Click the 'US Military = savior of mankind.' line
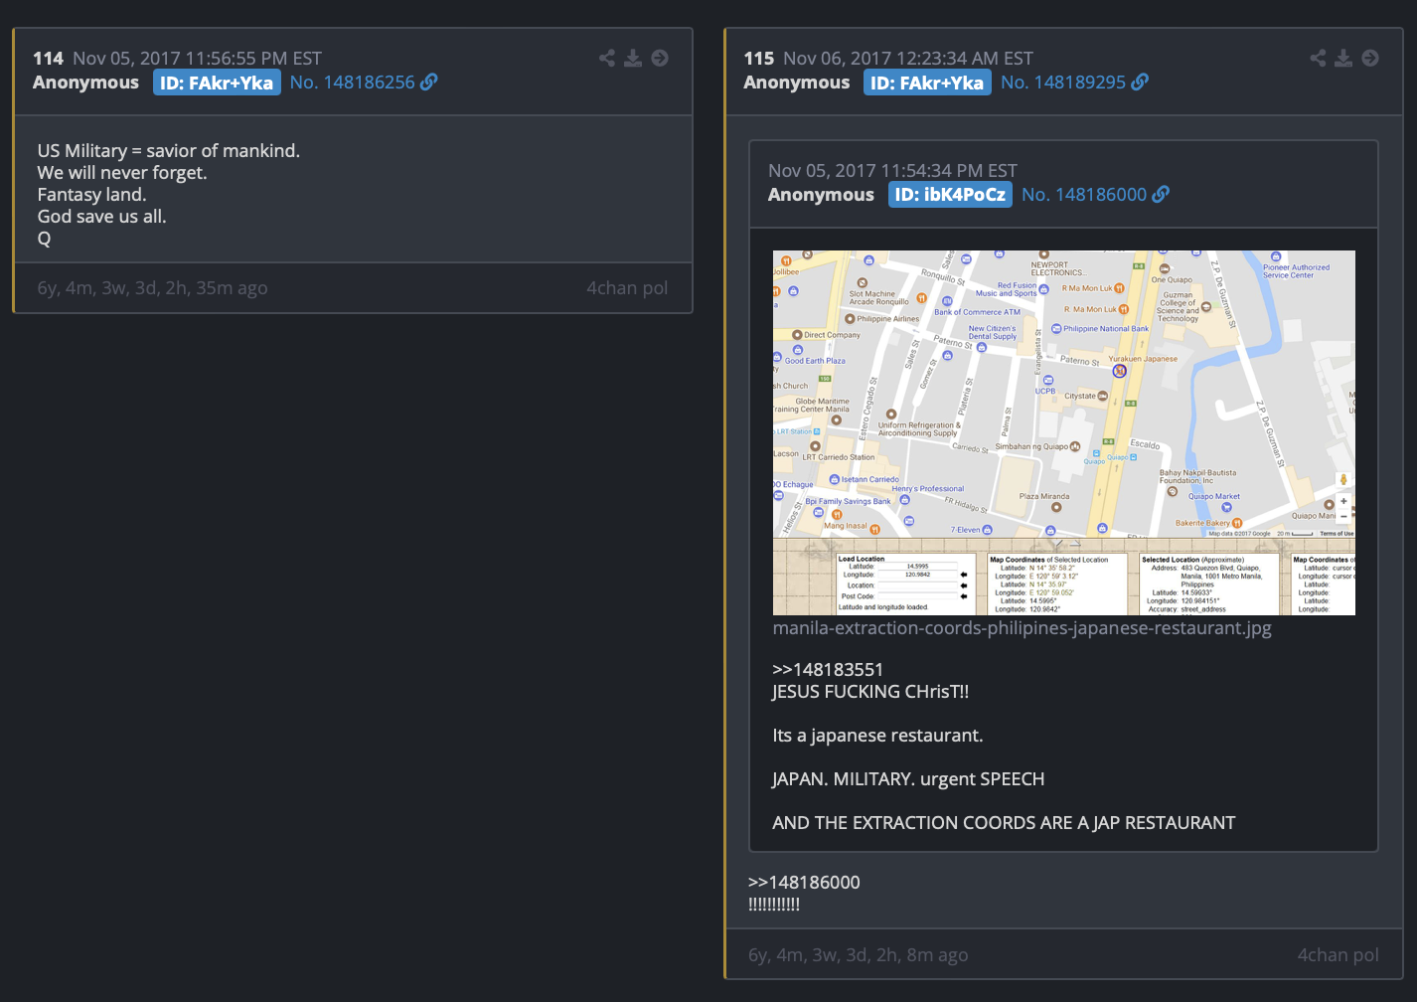The width and height of the screenshot is (1417, 1002). pyautogui.click(x=169, y=151)
